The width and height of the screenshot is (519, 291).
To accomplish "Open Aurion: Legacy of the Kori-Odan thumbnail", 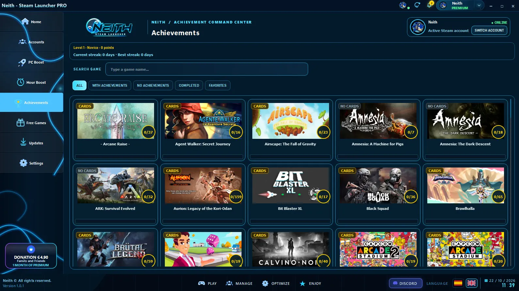I will [x=203, y=185].
